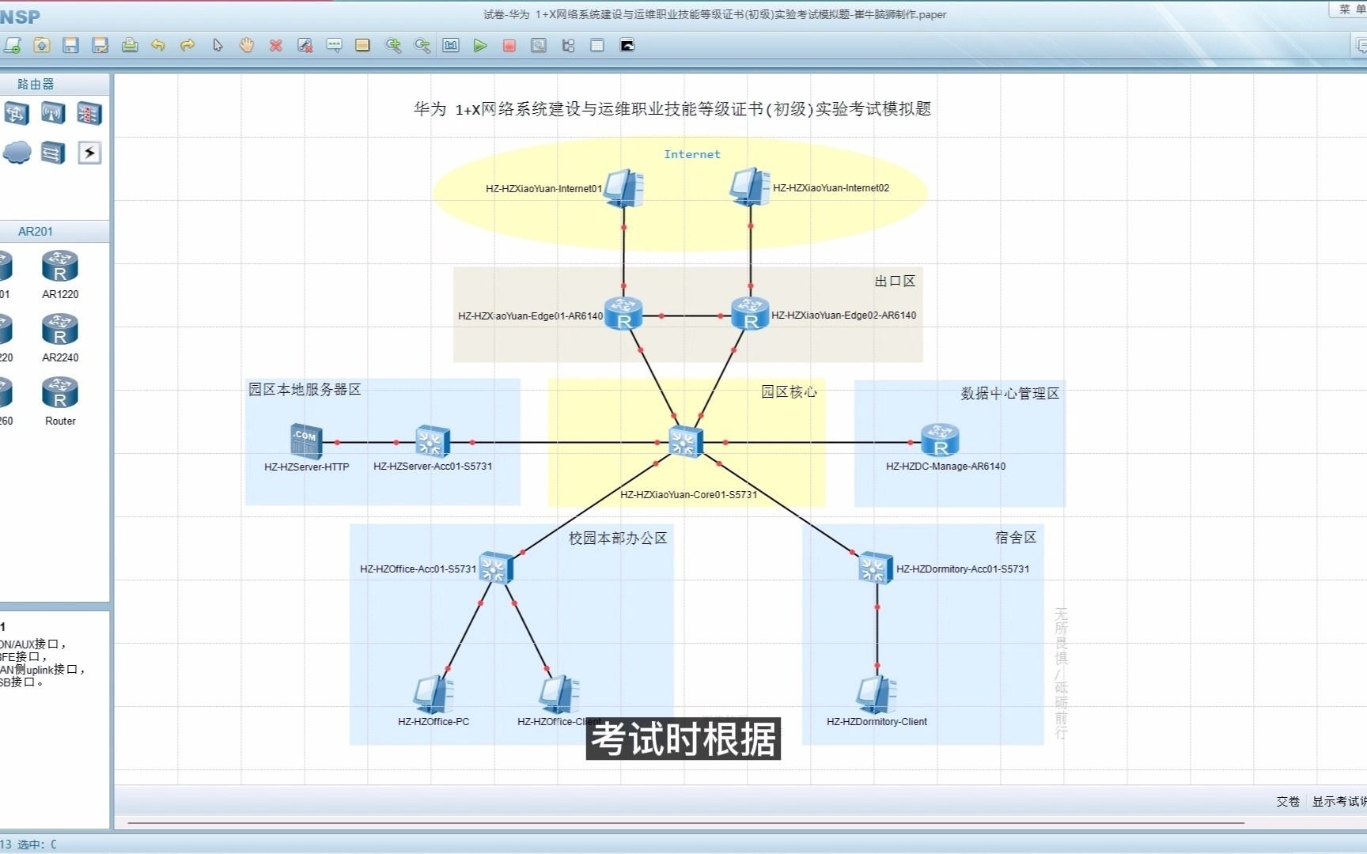Click the 宿舍区 zone label
This screenshot has width=1367, height=854.
click(x=1016, y=537)
